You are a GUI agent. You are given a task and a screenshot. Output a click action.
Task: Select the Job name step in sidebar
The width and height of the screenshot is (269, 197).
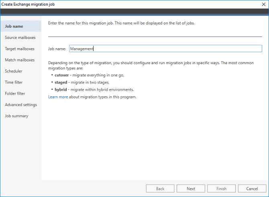[21, 26]
